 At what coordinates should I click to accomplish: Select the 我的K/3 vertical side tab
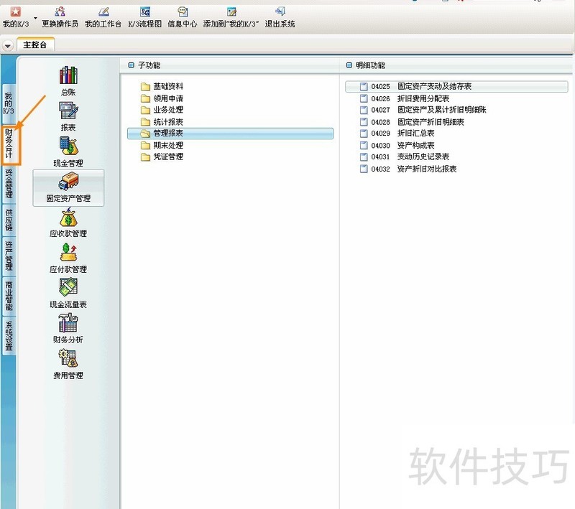point(9,103)
